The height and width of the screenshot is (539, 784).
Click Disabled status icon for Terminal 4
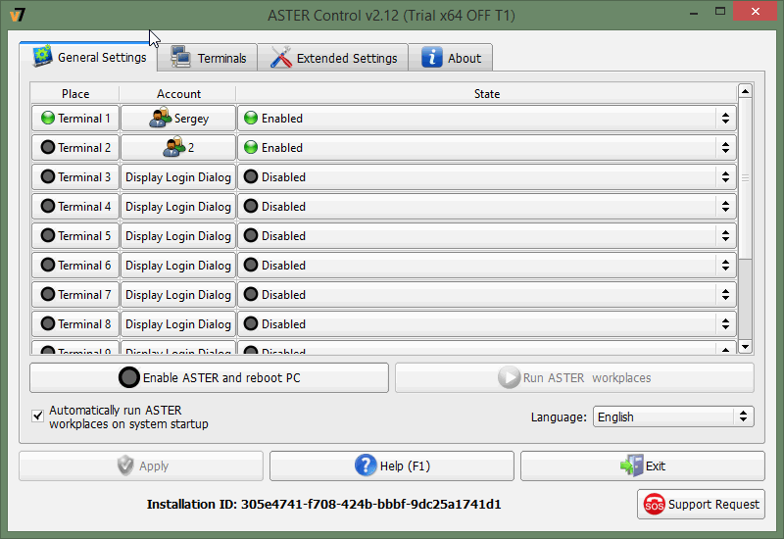(251, 207)
